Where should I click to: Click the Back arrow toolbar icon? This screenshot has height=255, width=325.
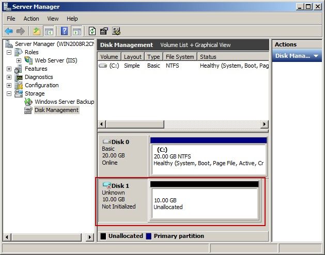point(9,31)
